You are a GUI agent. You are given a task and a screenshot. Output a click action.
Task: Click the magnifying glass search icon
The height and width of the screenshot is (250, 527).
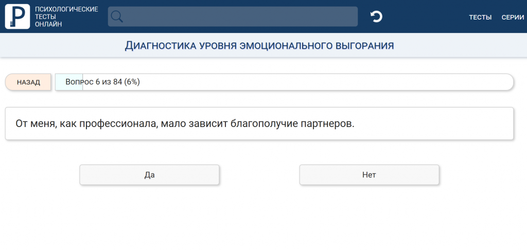point(117,16)
